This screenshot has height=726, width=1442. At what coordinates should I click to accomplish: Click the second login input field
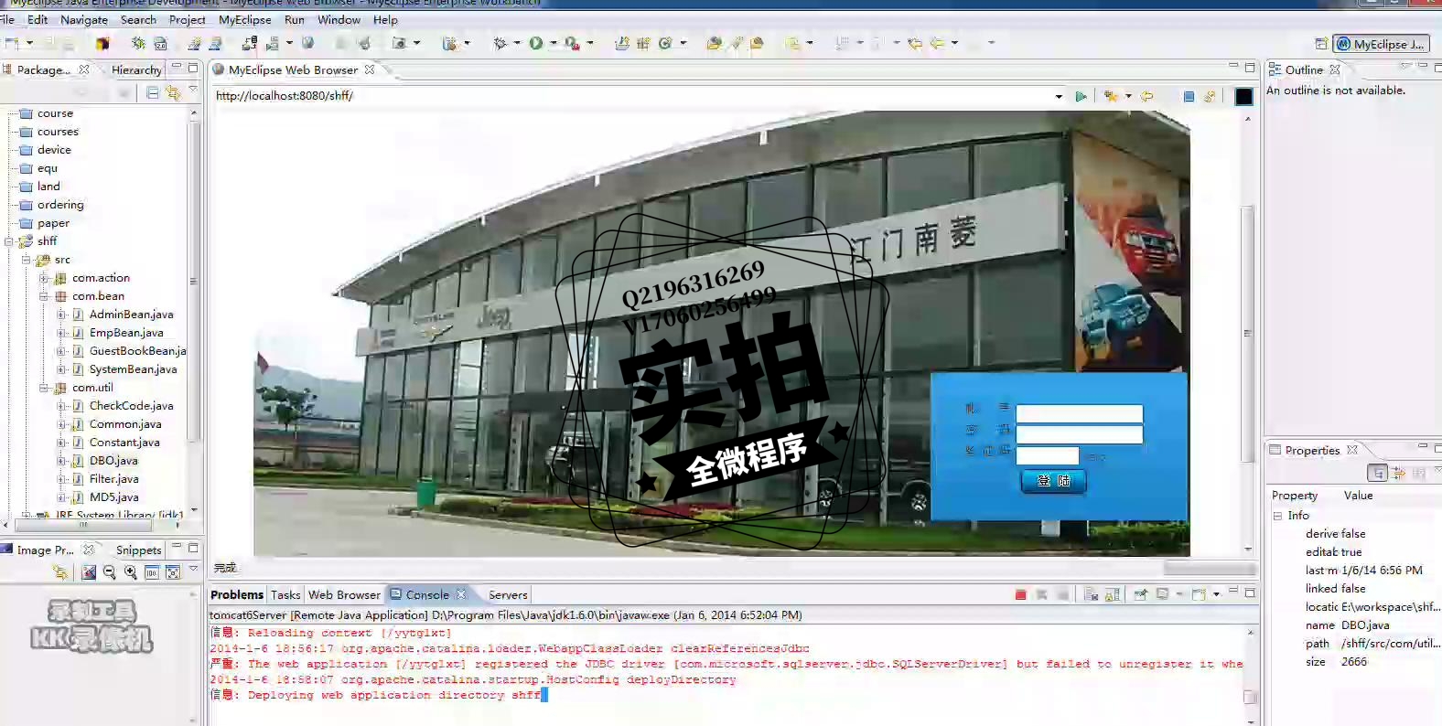point(1080,434)
